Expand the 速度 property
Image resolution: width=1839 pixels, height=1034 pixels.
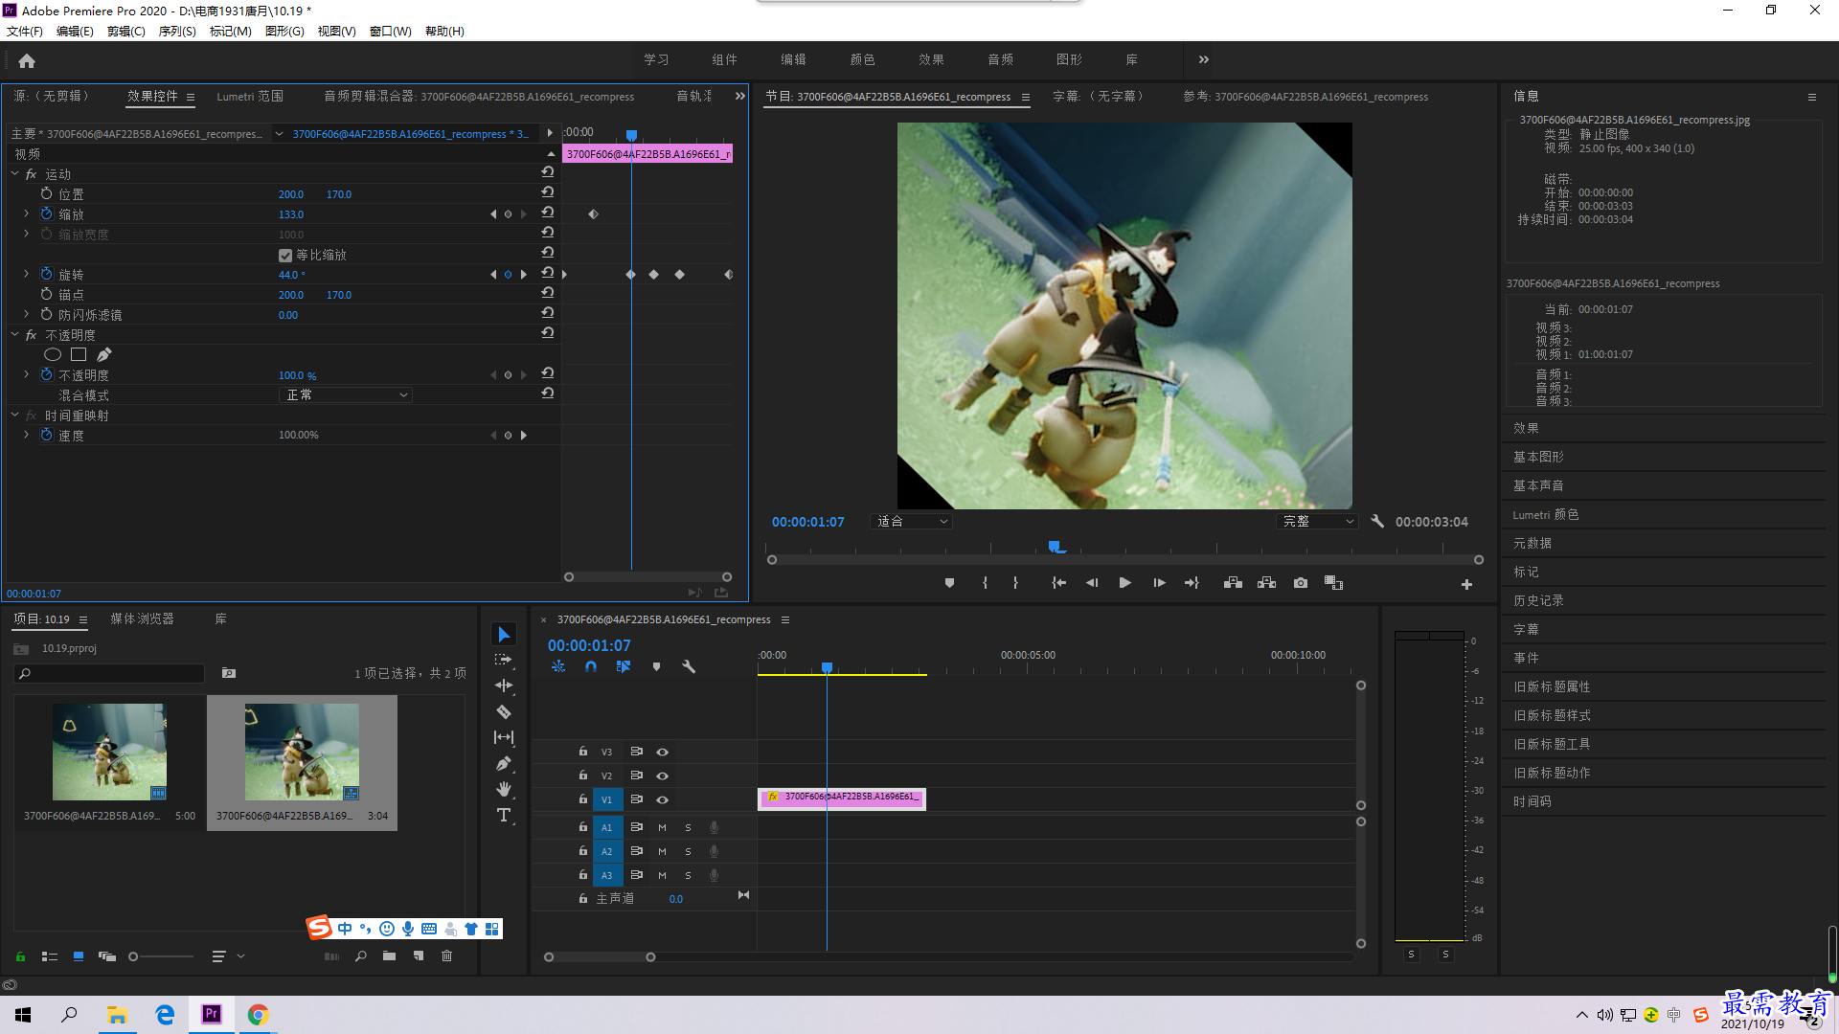point(26,435)
